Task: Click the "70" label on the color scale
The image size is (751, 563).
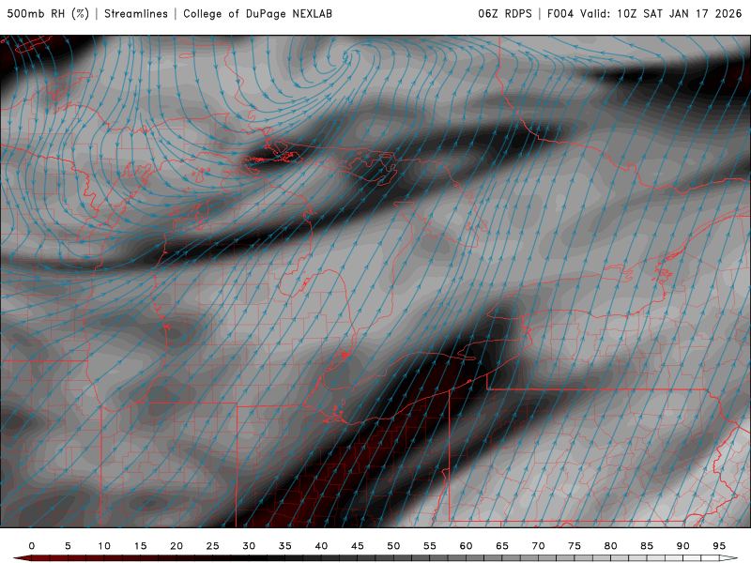Action: [538, 546]
